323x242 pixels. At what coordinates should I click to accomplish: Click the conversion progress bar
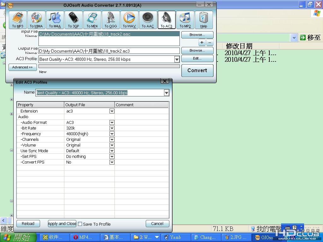point(109,66)
